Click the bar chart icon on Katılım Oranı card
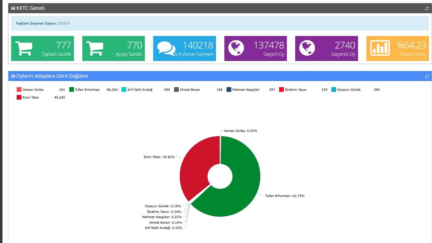Viewport: 432px width, 243px height. click(380, 48)
